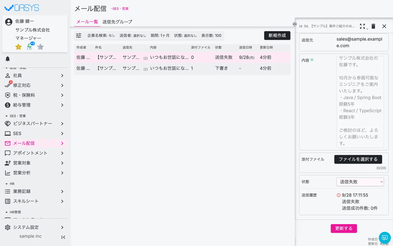This screenshot has height=246, width=393.
Task: Go to 税・保険料 section
Action: pyautogui.click(x=35, y=95)
